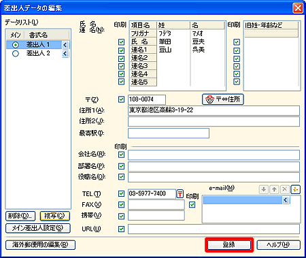Toggle 旧姓 print checkbox for 連名5 row
This screenshot has height=258, width=306.
pyautogui.click(x=237, y=82)
